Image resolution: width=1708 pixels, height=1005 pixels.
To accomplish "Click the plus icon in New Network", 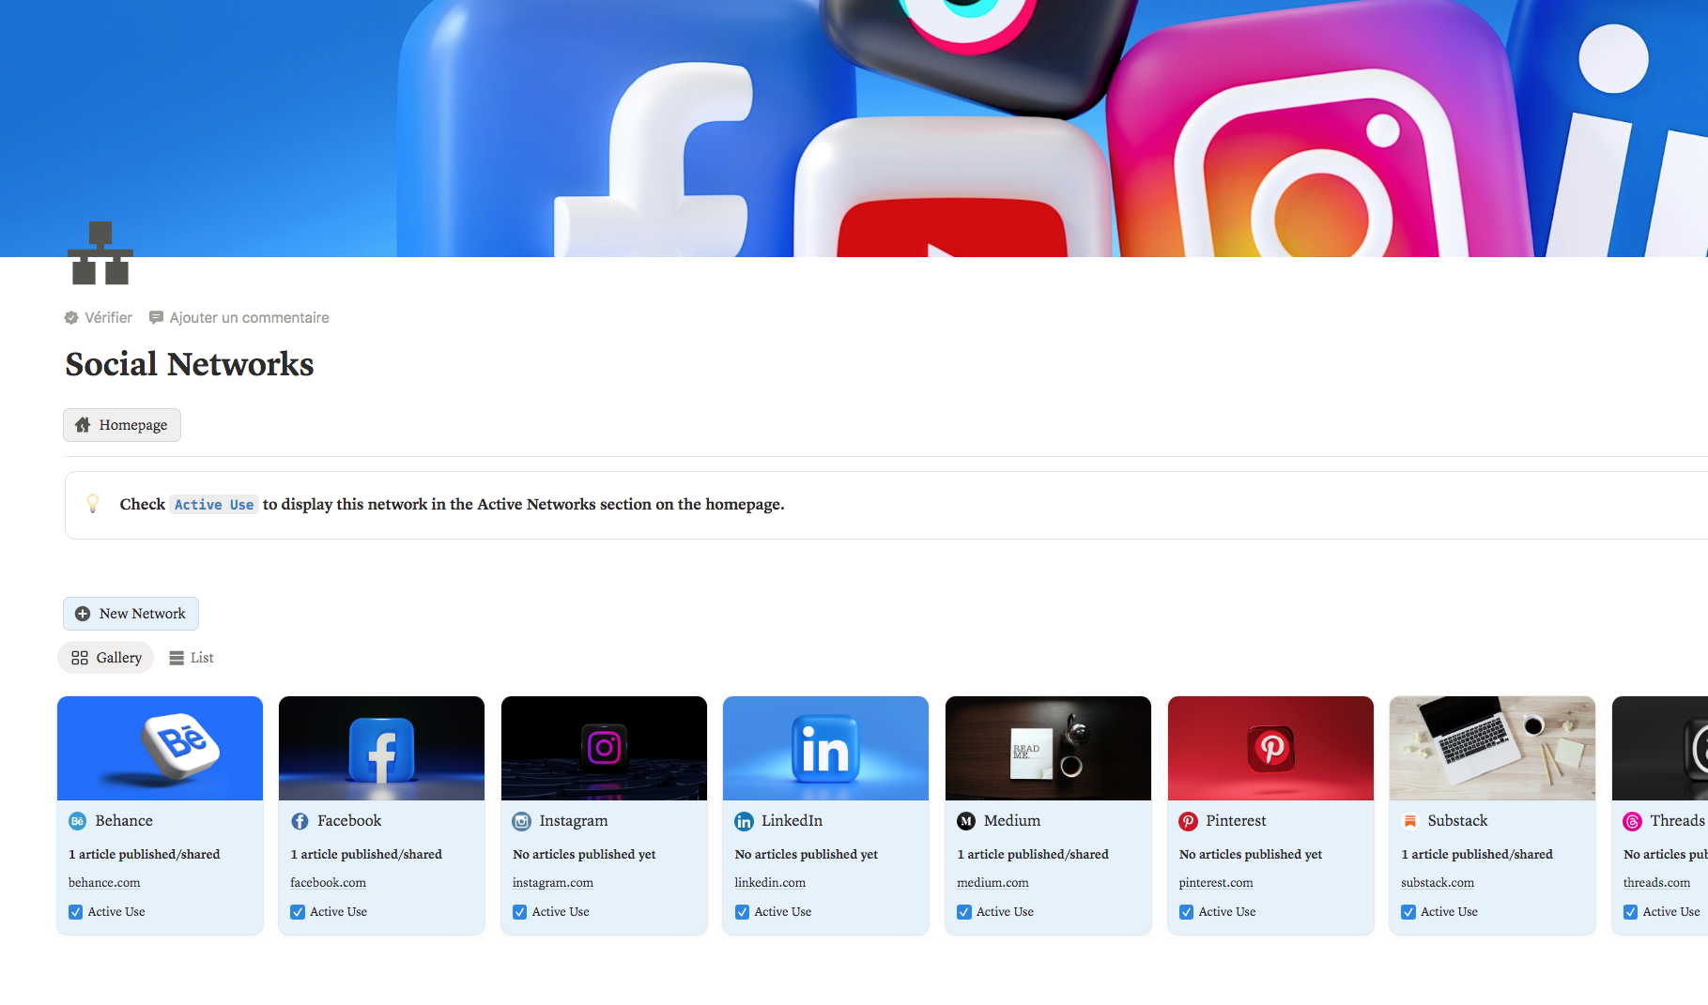I will 83,614.
